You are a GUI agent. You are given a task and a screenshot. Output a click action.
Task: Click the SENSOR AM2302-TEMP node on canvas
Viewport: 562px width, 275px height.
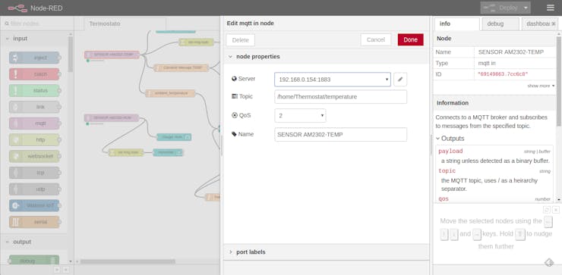point(112,55)
